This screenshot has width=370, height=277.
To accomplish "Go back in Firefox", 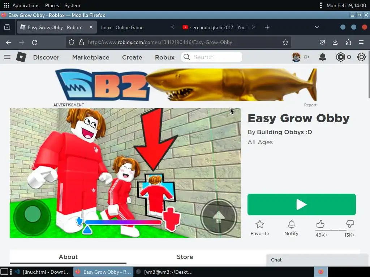I will point(9,43).
